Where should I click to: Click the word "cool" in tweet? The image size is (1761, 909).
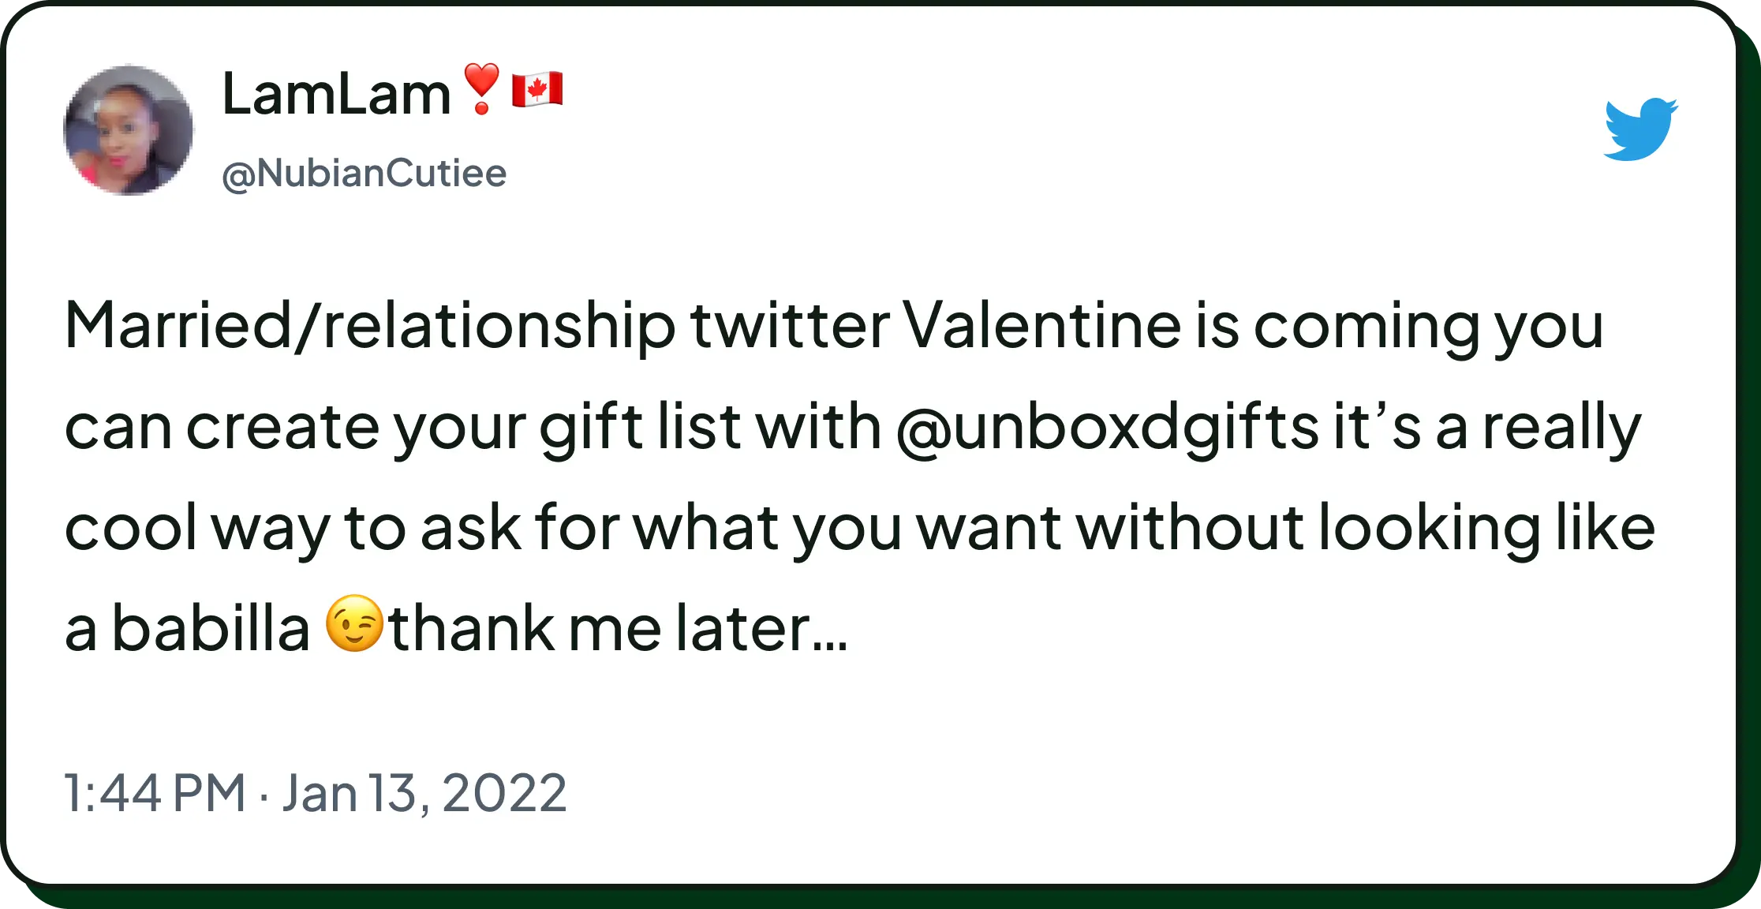pyautogui.click(x=131, y=527)
